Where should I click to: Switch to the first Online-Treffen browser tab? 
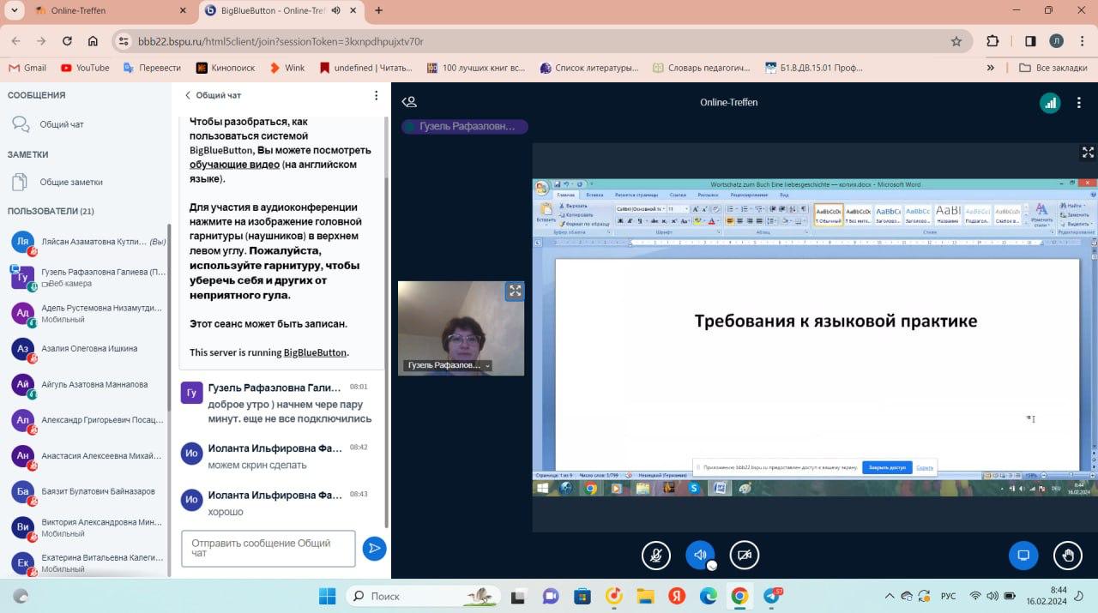pos(103,11)
